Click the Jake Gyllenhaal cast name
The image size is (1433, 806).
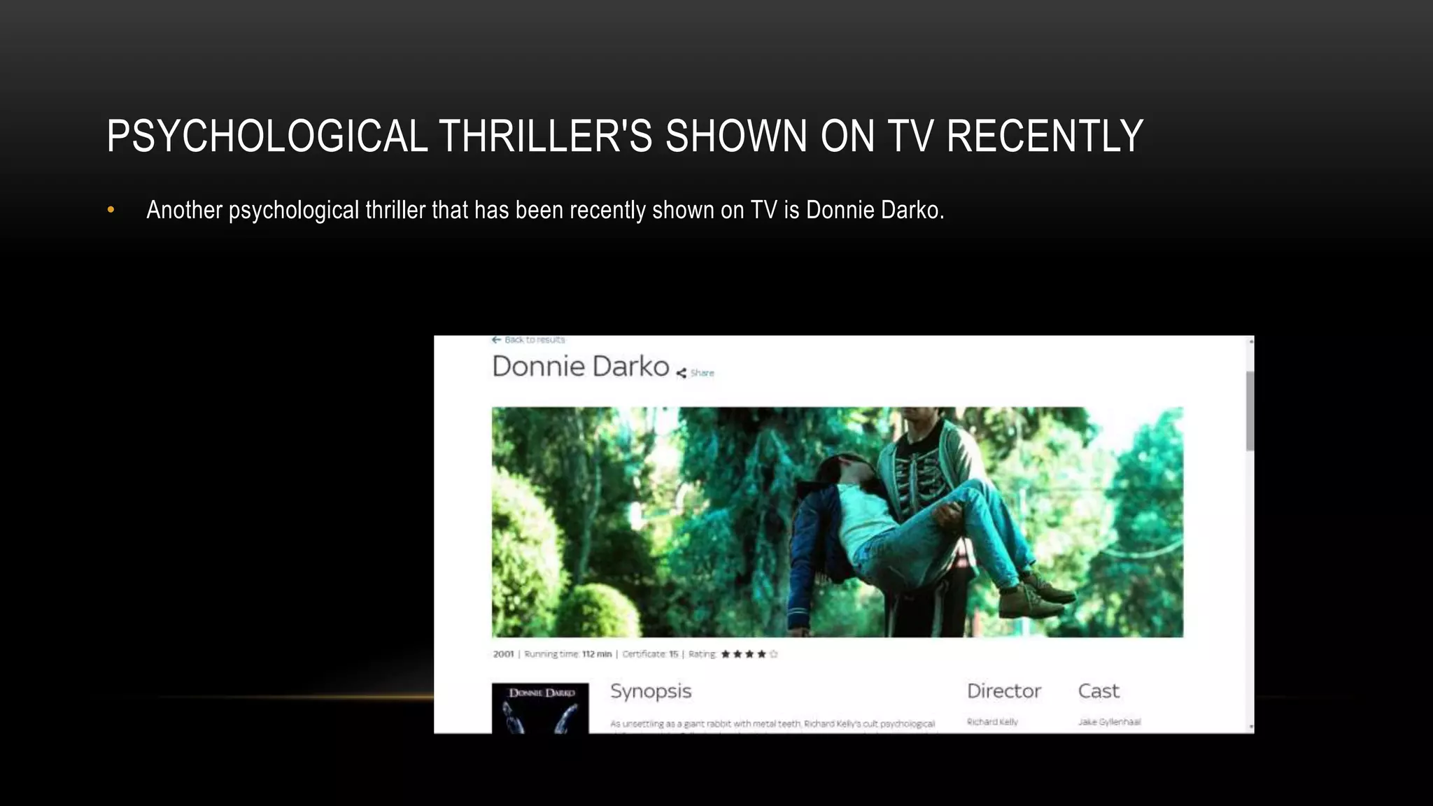[1109, 722]
